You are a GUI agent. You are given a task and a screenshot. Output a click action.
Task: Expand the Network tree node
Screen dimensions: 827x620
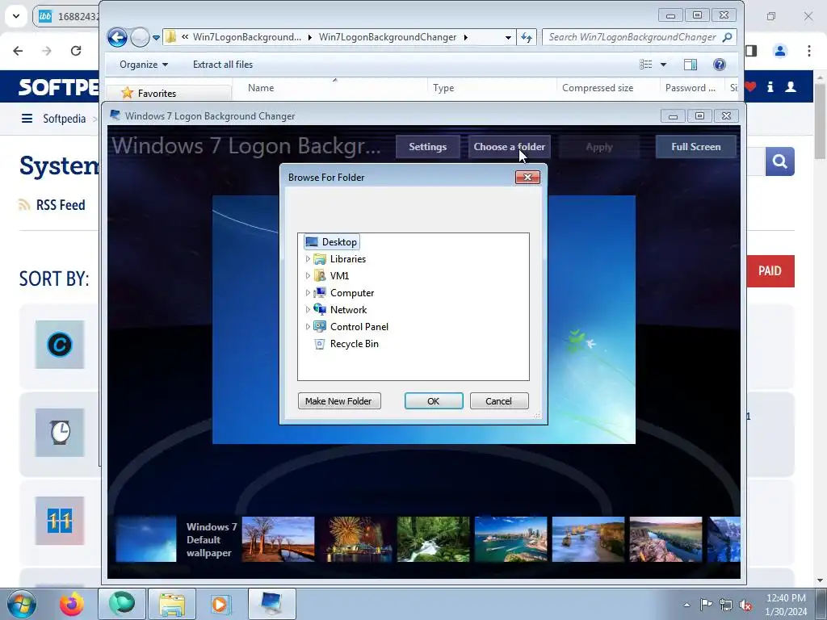[x=308, y=309]
